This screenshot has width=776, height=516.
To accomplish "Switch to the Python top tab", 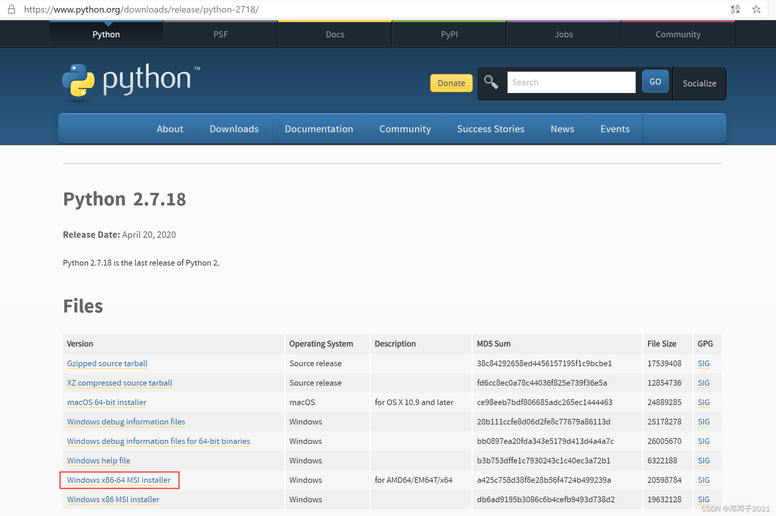I will (106, 34).
